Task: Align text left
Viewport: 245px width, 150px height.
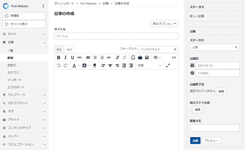Action: pyautogui.click(x=103, y=66)
